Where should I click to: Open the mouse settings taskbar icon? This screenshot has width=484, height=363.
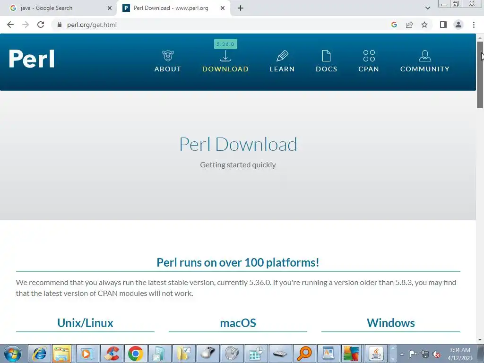(x=208, y=354)
